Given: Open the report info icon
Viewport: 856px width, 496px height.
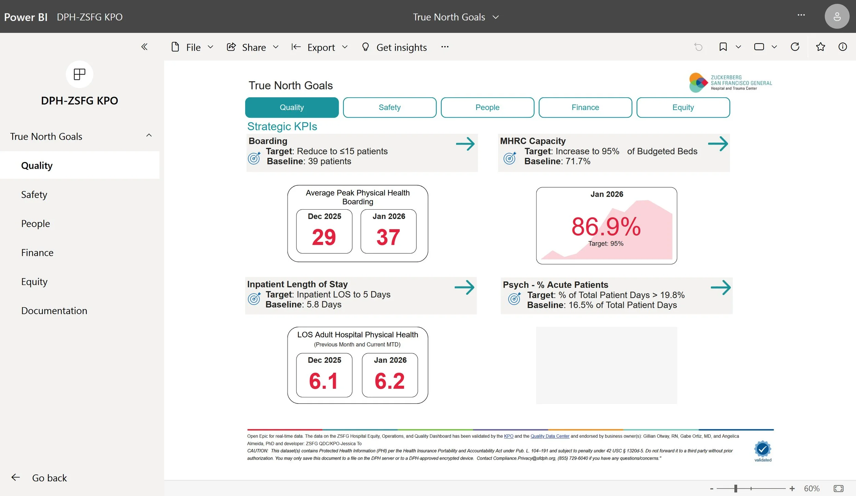Looking at the screenshot, I should [x=842, y=47].
